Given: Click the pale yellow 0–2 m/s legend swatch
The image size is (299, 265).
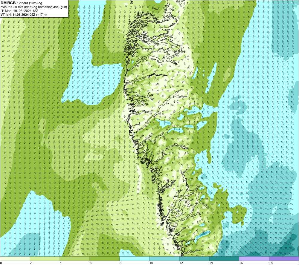Looking at the screenshot, I should pyautogui.click(x=15, y=258).
